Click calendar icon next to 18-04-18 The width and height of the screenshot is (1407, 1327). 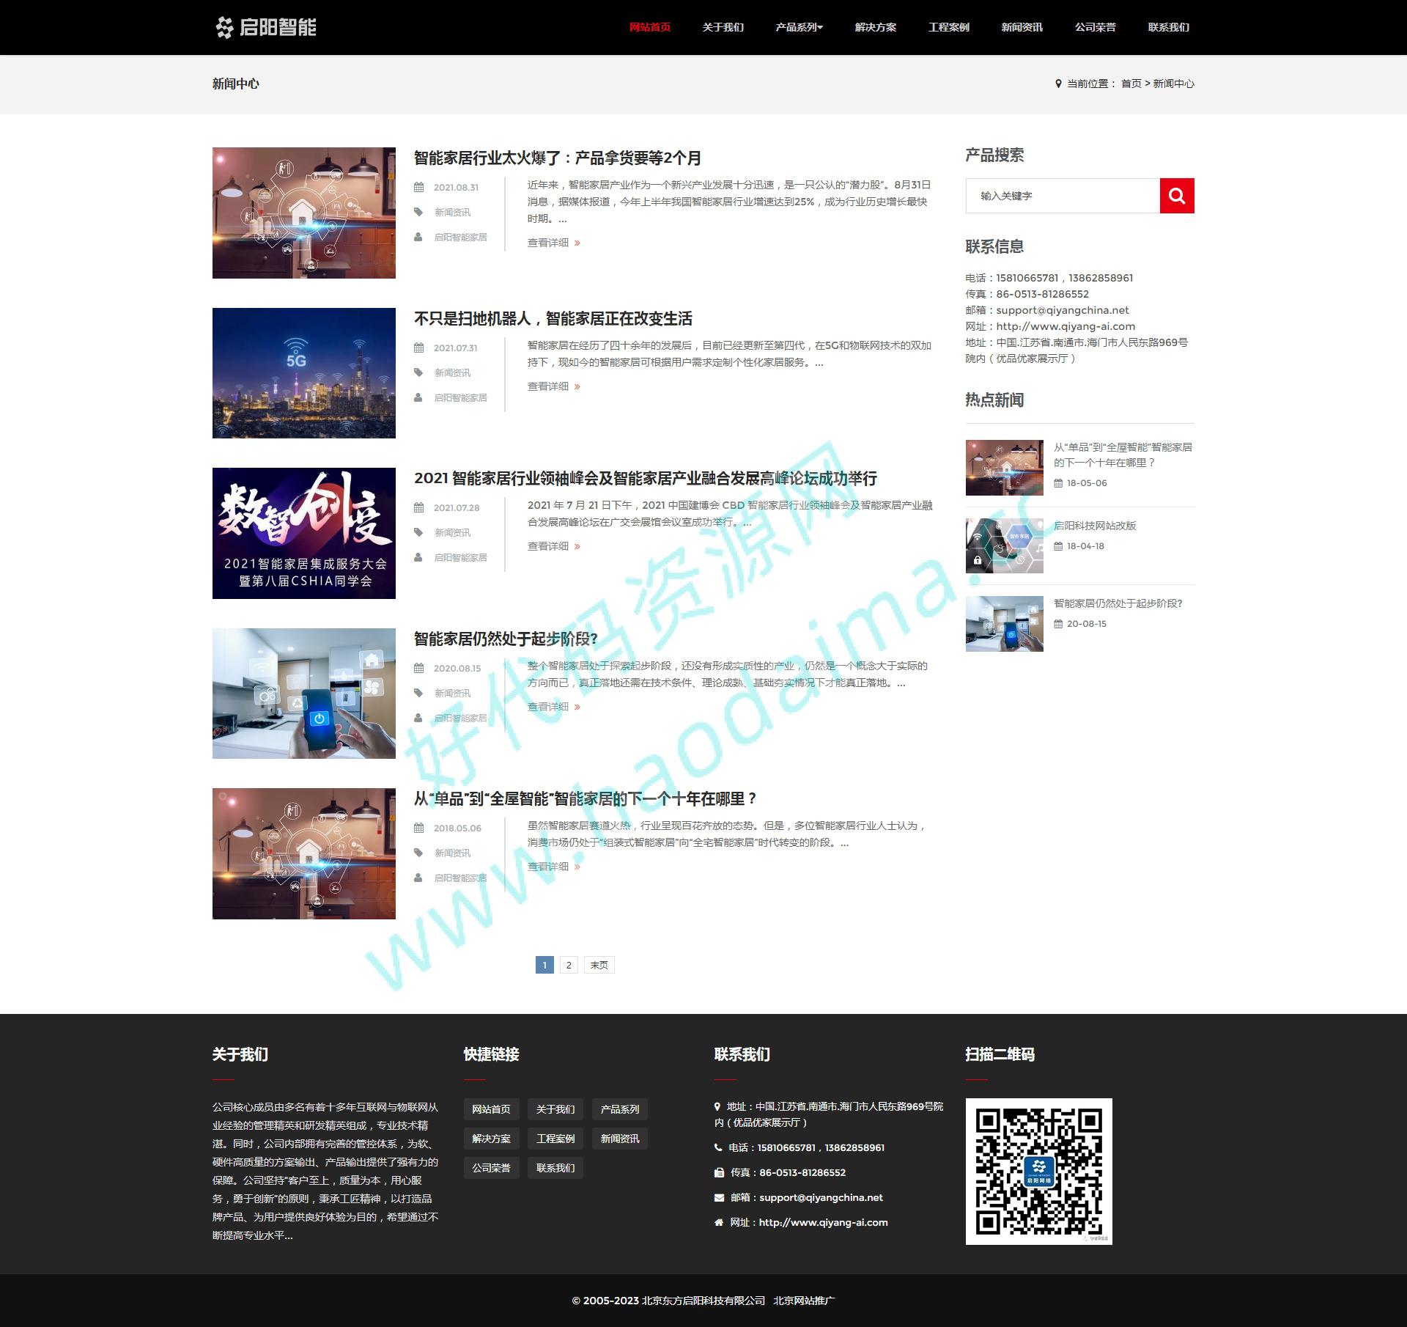coord(1057,546)
